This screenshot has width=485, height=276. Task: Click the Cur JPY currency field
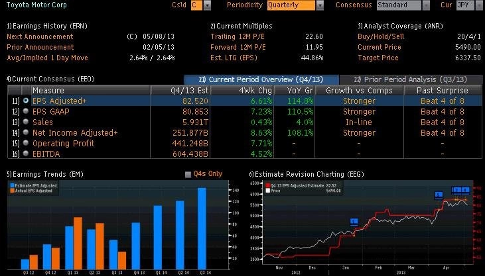click(x=465, y=5)
